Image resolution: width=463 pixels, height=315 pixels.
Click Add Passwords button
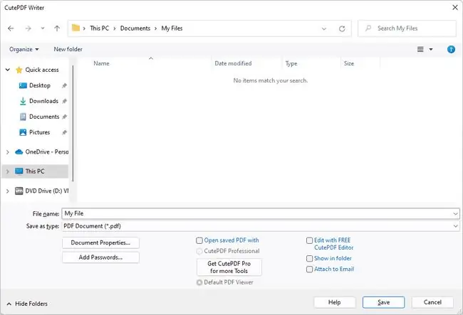pyautogui.click(x=100, y=257)
